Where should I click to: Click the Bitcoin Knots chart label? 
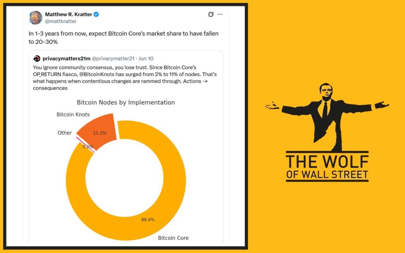73,114
